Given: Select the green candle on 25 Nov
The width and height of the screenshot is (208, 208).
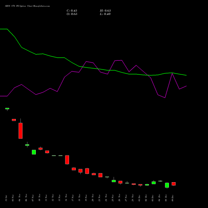Looking at the screenshot, I should coord(114,181).
